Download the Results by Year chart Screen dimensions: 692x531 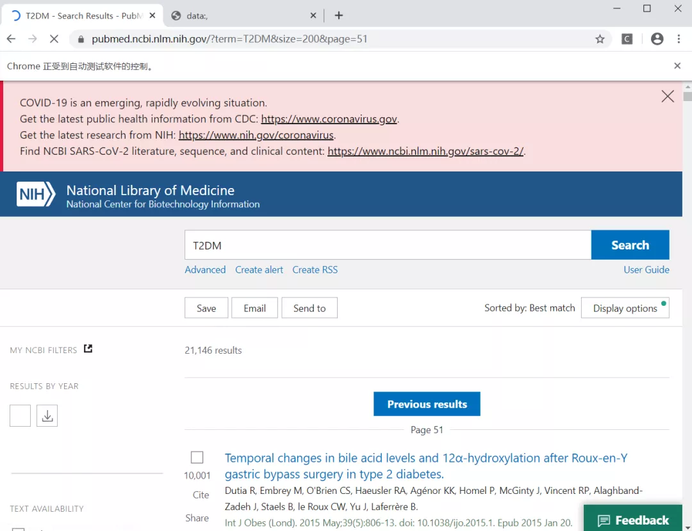[x=47, y=415]
